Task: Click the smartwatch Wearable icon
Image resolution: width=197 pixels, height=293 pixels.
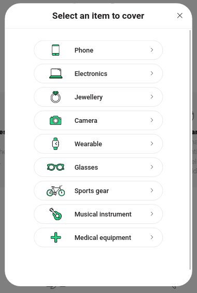Action: [x=55, y=144]
